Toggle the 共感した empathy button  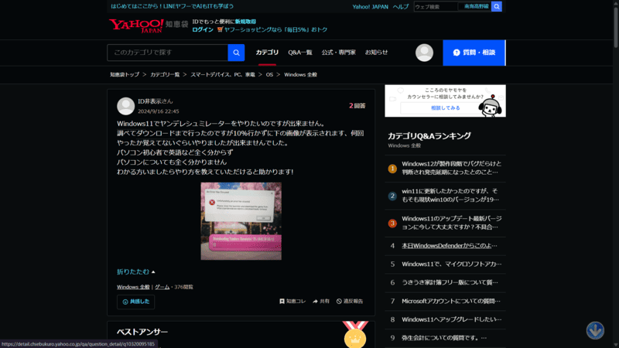click(x=136, y=301)
